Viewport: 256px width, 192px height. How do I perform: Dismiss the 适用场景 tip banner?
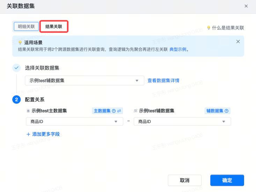point(238,42)
